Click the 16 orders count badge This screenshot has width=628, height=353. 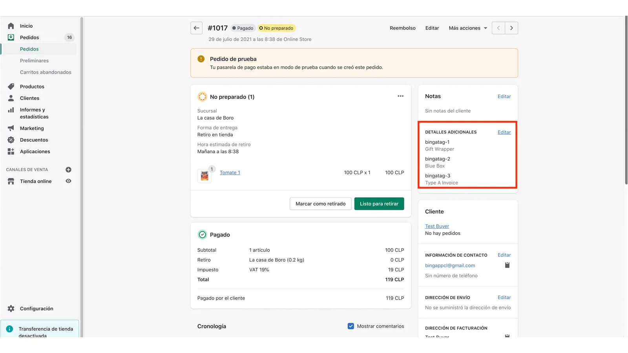69,37
